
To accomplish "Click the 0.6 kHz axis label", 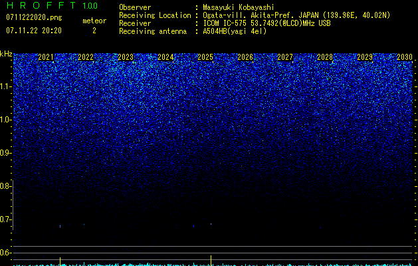I will tap(5, 253).
